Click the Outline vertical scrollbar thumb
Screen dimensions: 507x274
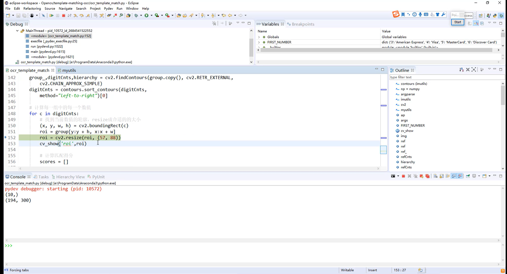[x=503, y=95]
